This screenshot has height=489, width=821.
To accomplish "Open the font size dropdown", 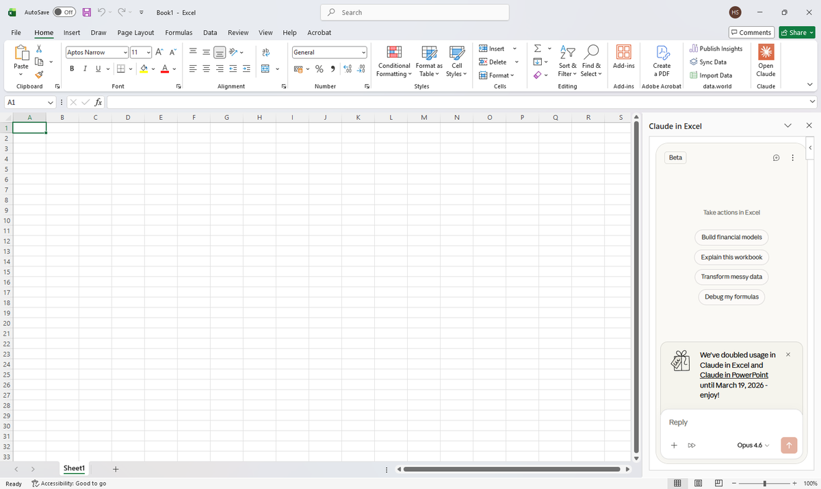I will tap(148, 52).
